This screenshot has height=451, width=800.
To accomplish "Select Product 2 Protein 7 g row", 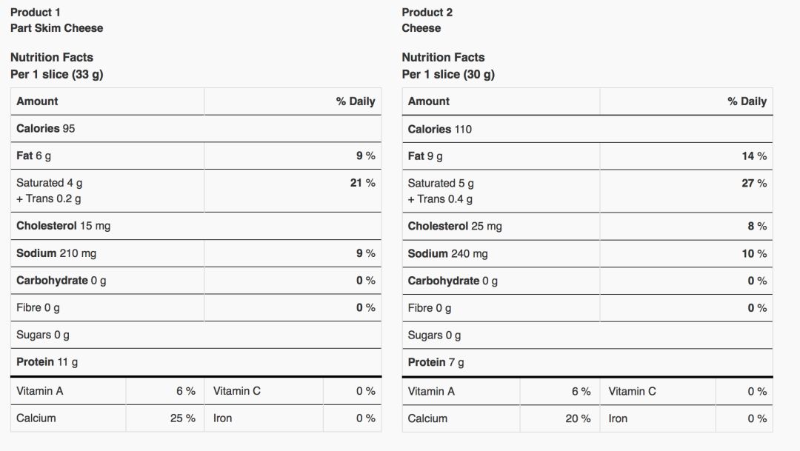I will tap(587, 363).
